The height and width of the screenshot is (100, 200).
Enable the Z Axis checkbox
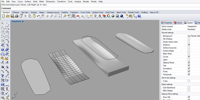click(x=189, y=81)
